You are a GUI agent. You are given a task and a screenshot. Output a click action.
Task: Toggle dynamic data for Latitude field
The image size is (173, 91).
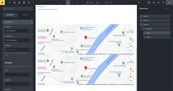coord(29,31)
